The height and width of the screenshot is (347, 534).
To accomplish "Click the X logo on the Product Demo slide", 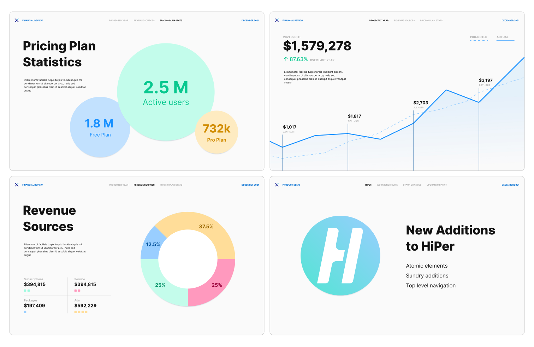I will [x=277, y=185].
